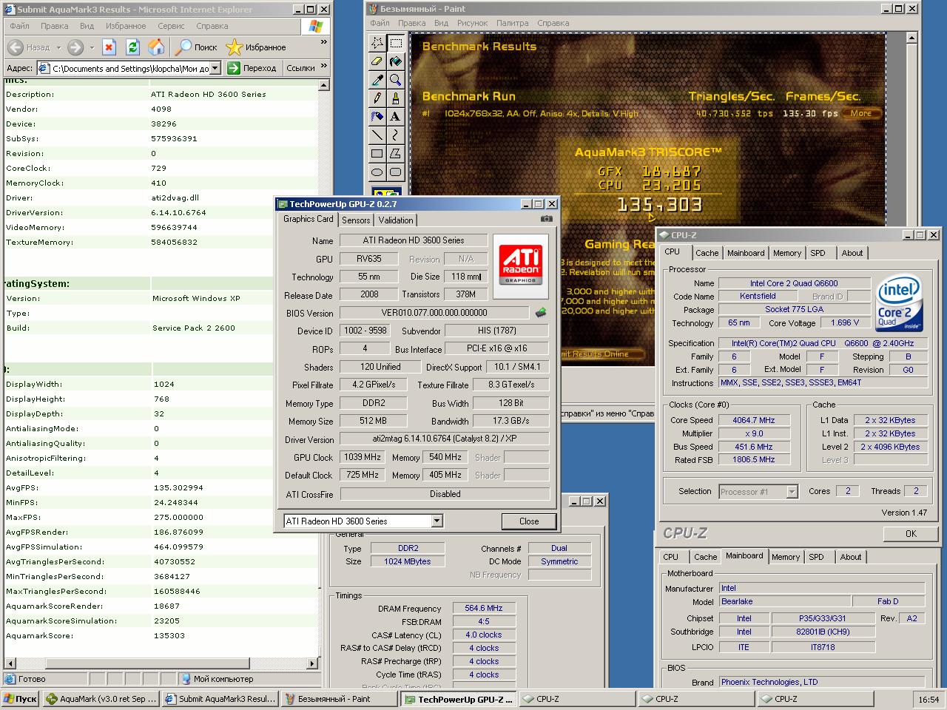The image size is (947, 710).
Task: Expand the address bar dropdown in Internet Explorer
Action: point(215,68)
